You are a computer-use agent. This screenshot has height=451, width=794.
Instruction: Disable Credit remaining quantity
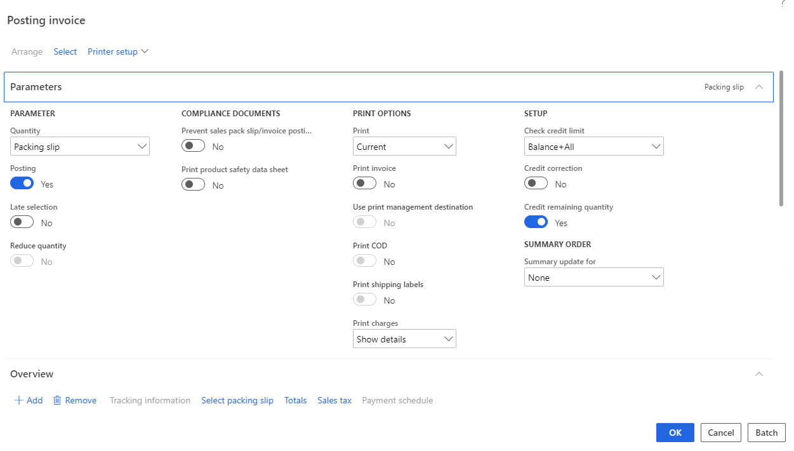[x=536, y=222]
